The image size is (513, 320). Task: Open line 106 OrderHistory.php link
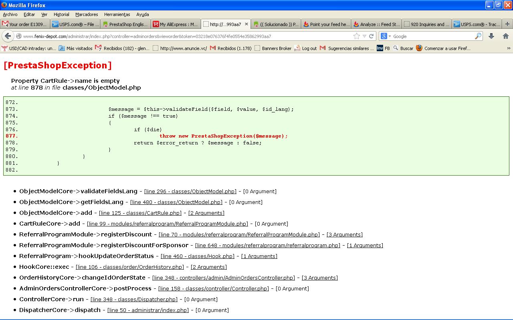(130, 267)
